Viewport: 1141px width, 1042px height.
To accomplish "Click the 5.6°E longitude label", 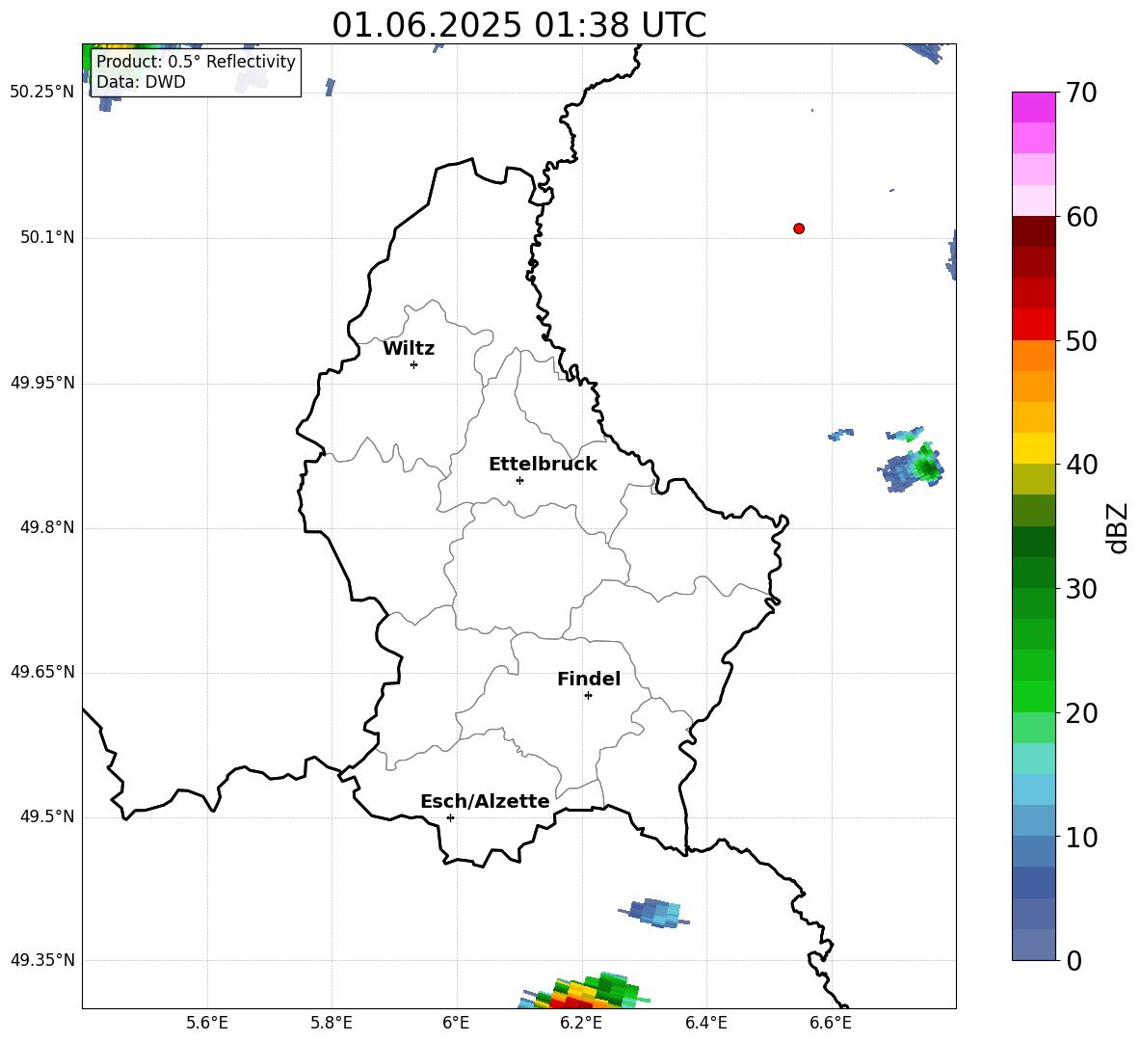I will tap(207, 1023).
